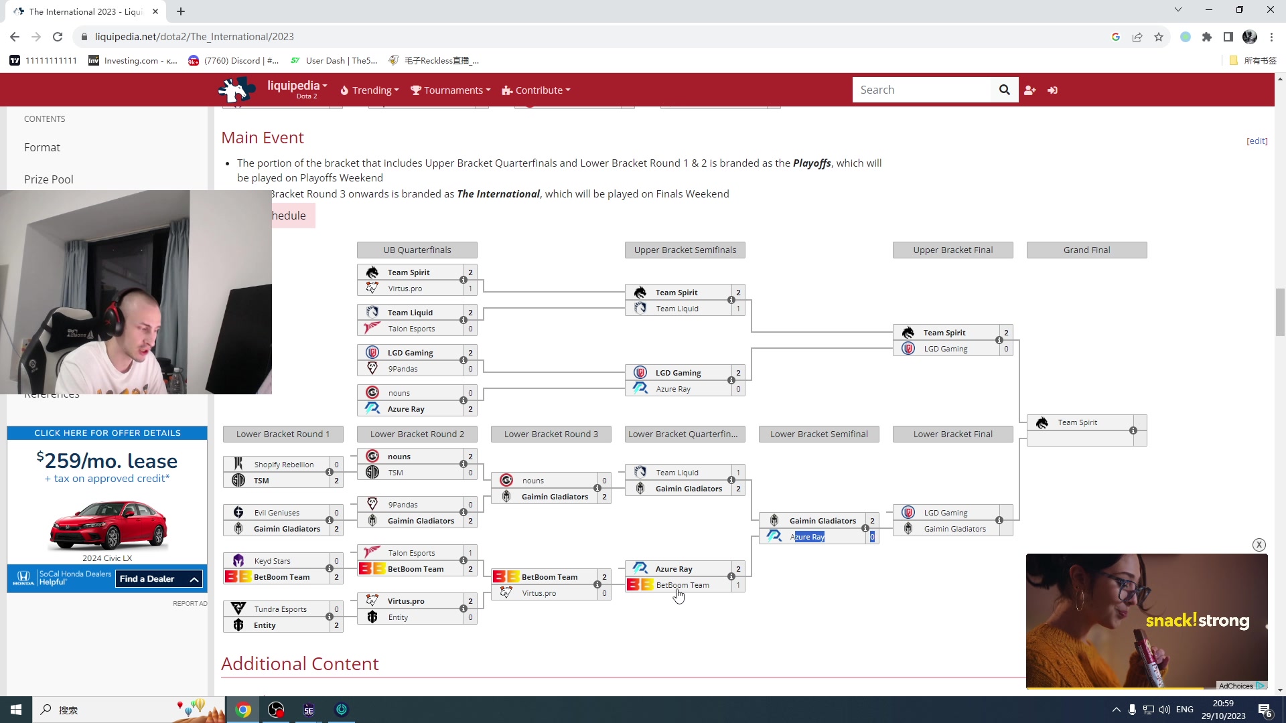1286x723 pixels.
Task: Click the browser address bar
Action: (x=589, y=37)
